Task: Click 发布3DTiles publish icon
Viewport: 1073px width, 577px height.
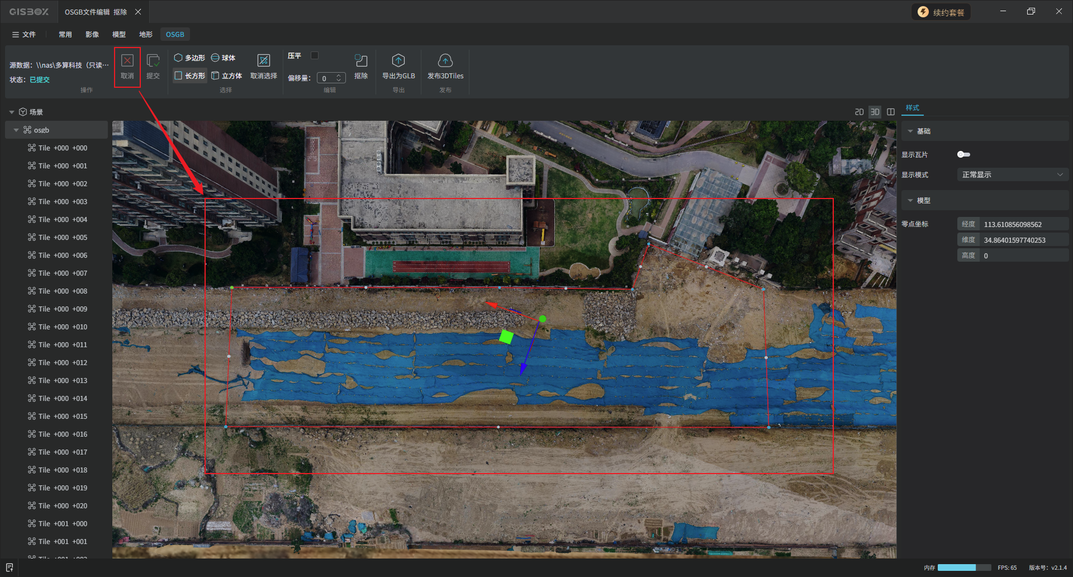Action: tap(445, 61)
